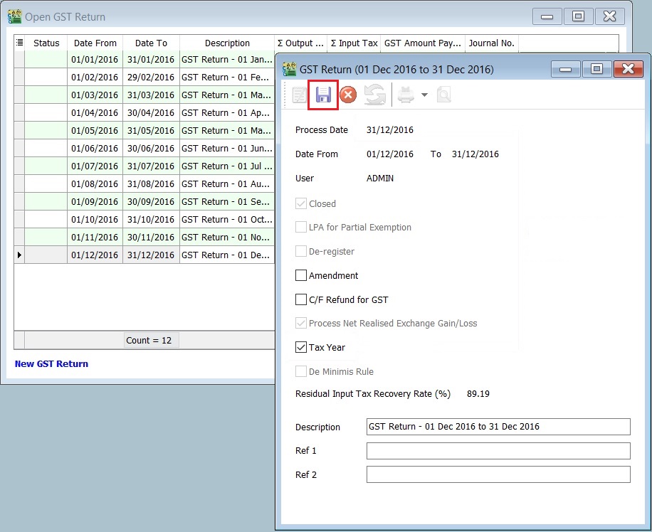Click the Description column header
The width and height of the screenshot is (652, 532).
point(227,43)
